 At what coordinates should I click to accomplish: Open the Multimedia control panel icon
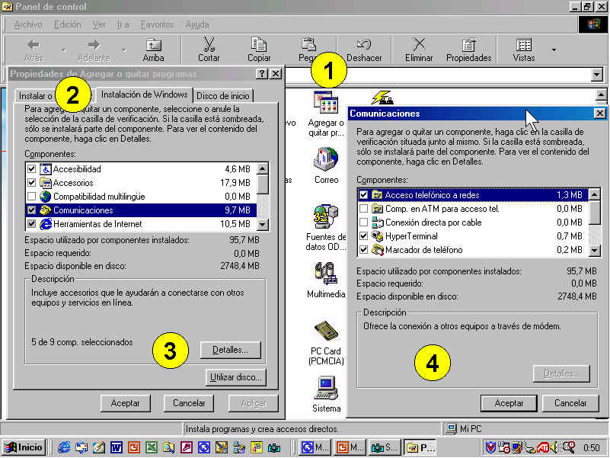(326, 273)
